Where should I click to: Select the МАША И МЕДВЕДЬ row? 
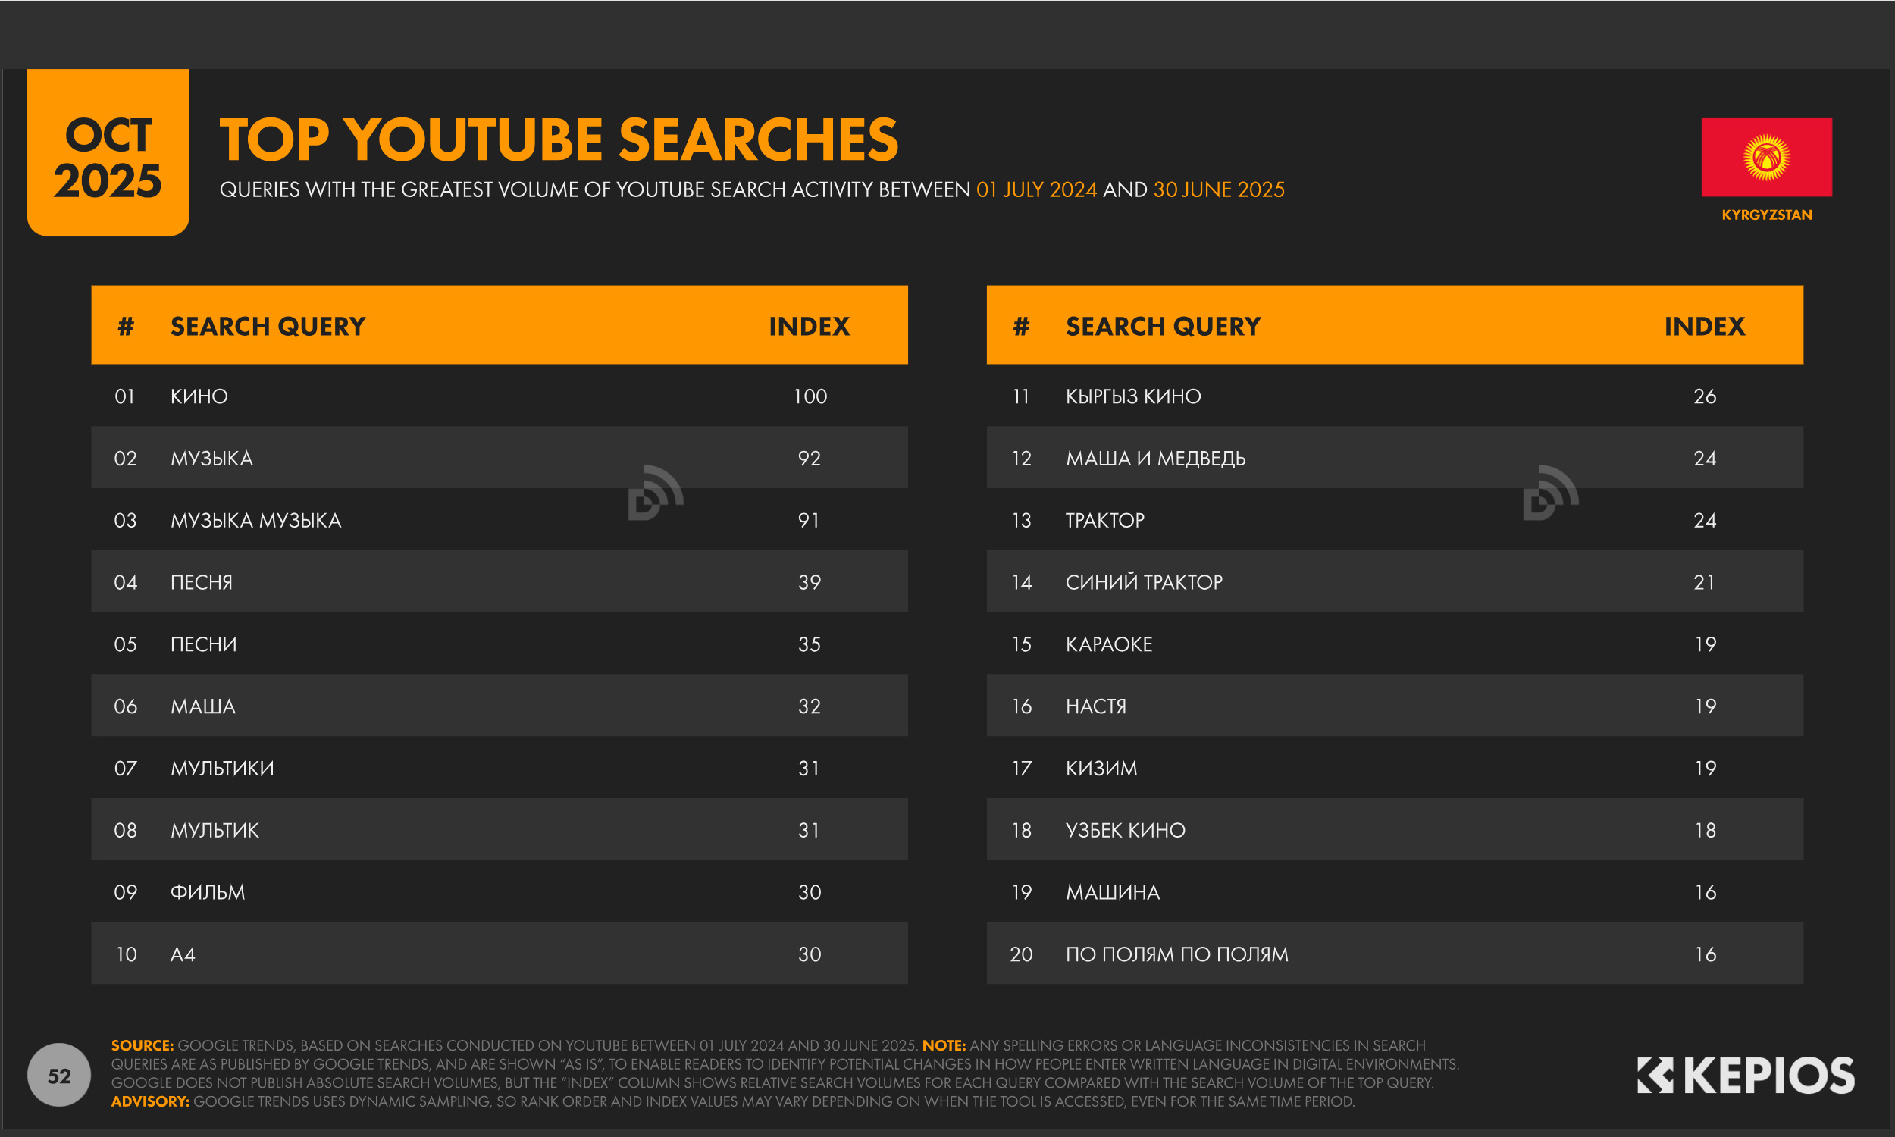click(1154, 458)
